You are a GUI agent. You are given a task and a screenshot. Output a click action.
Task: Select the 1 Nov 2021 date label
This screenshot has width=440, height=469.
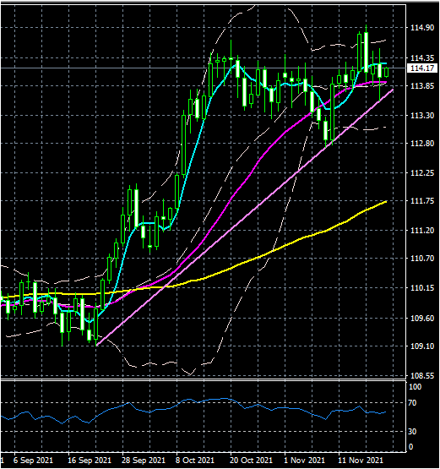[x=304, y=460]
